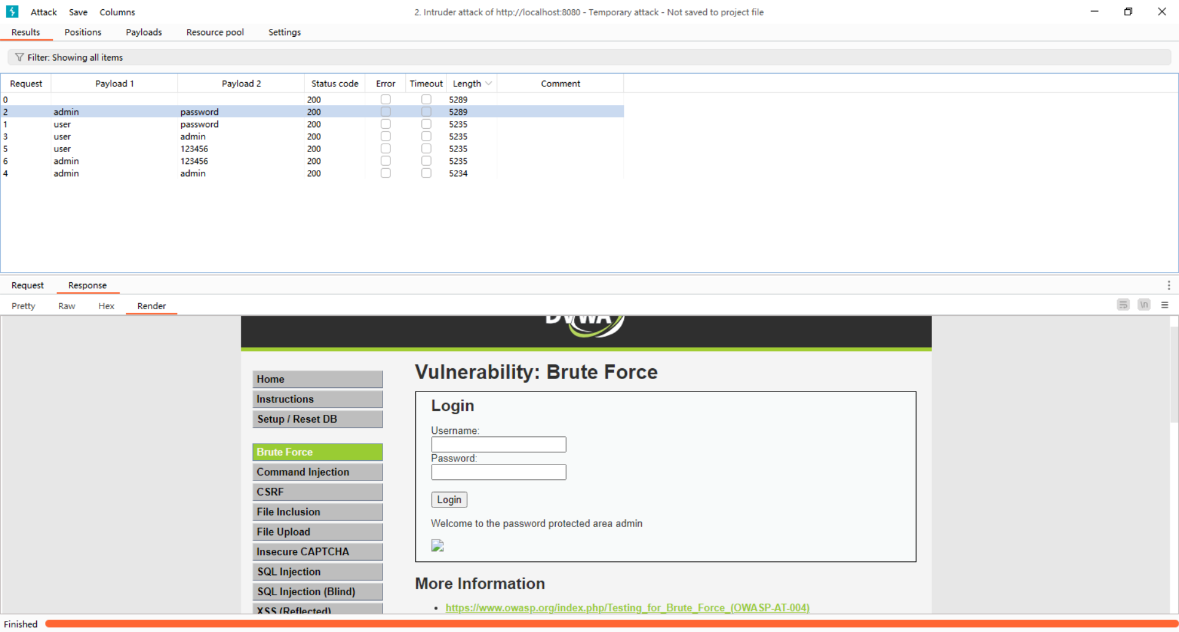Click the Login button in rendered page
The image size is (1179, 632).
(x=449, y=499)
